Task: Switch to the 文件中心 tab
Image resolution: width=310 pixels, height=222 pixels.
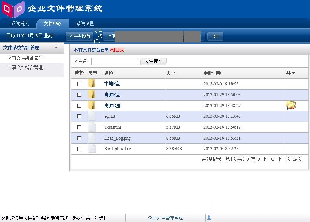Action: 52,24
